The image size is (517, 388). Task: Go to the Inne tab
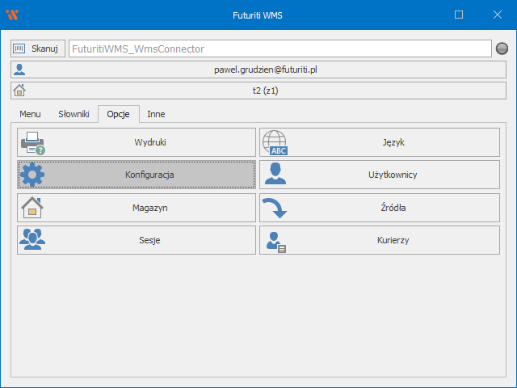tap(156, 115)
